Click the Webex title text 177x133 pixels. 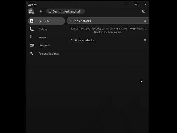point(32,5)
